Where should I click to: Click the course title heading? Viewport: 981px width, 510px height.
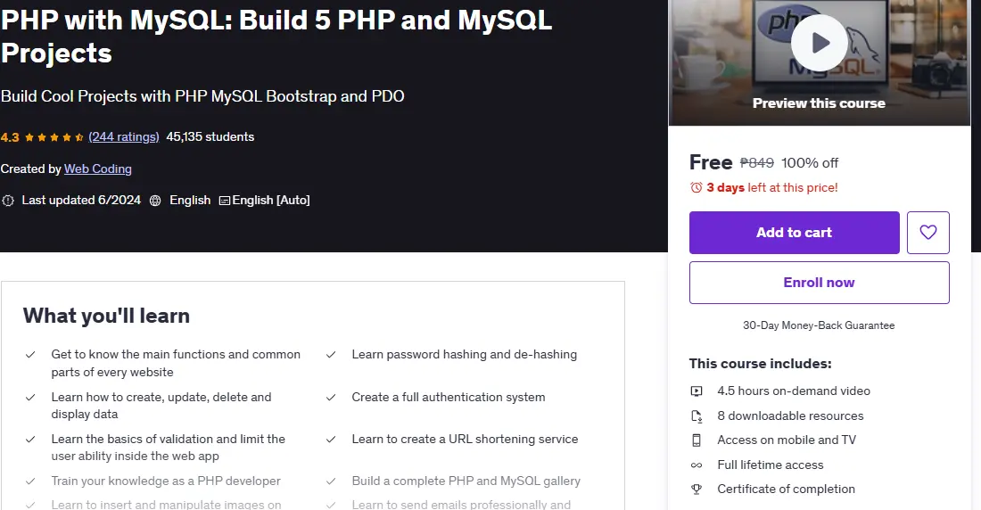(276, 37)
